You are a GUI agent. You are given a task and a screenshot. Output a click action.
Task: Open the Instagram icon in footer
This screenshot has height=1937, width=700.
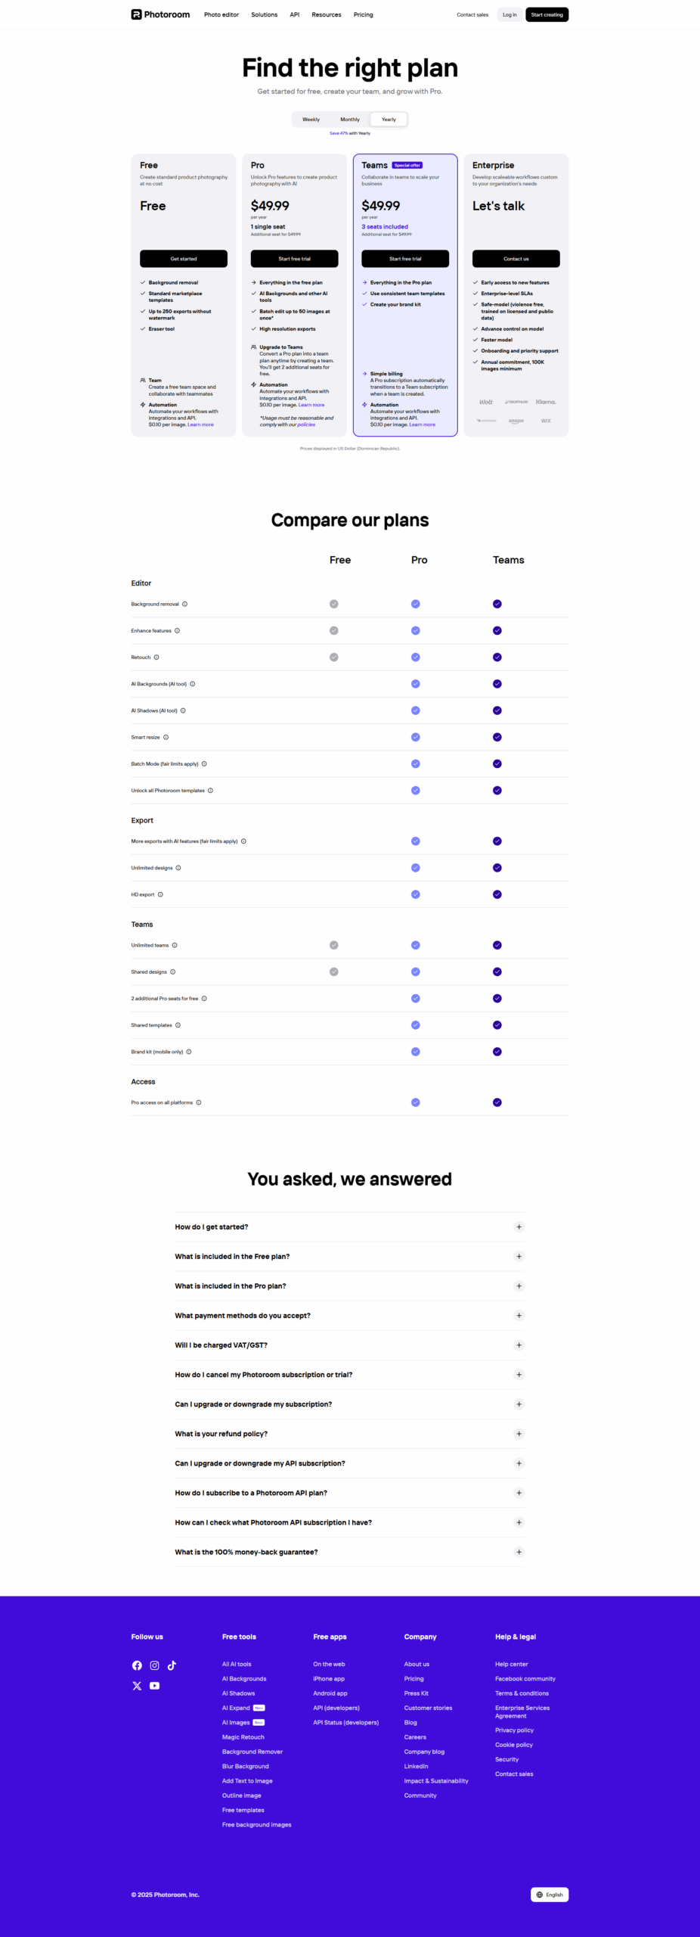click(x=154, y=1665)
